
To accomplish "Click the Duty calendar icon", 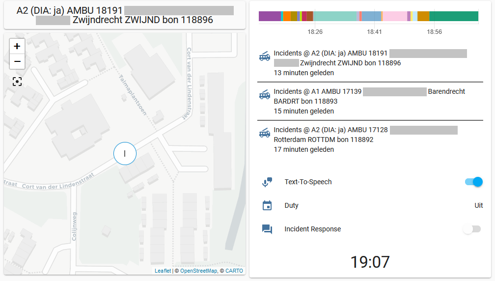I will click(x=267, y=206).
